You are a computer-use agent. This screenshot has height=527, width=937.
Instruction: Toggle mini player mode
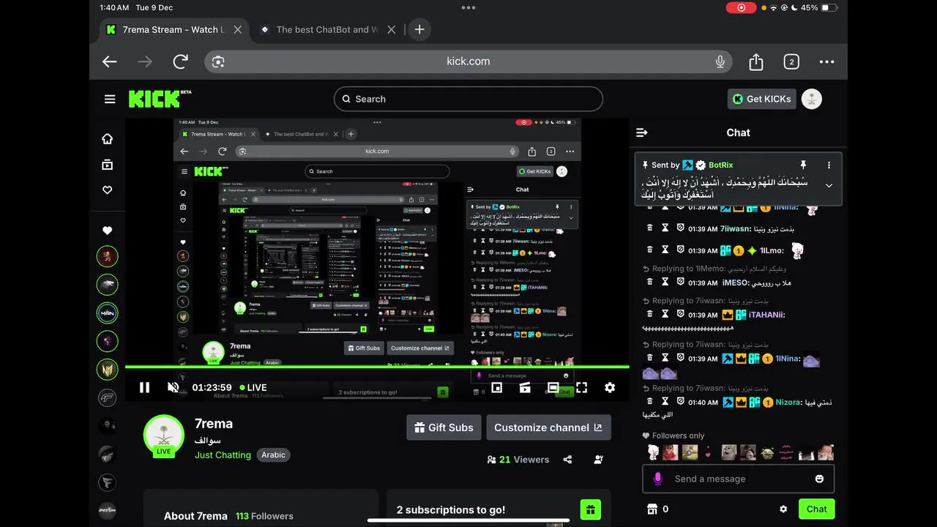click(x=496, y=387)
